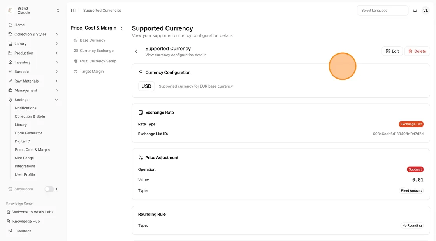Viewport: 436px width, 241px height.
Task: Open Size Range settings
Action: (x=24, y=158)
